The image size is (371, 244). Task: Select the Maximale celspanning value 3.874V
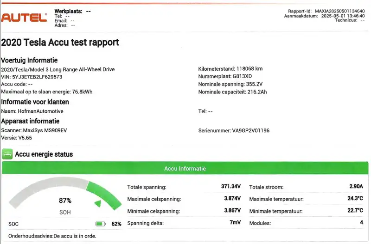(x=232, y=199)
